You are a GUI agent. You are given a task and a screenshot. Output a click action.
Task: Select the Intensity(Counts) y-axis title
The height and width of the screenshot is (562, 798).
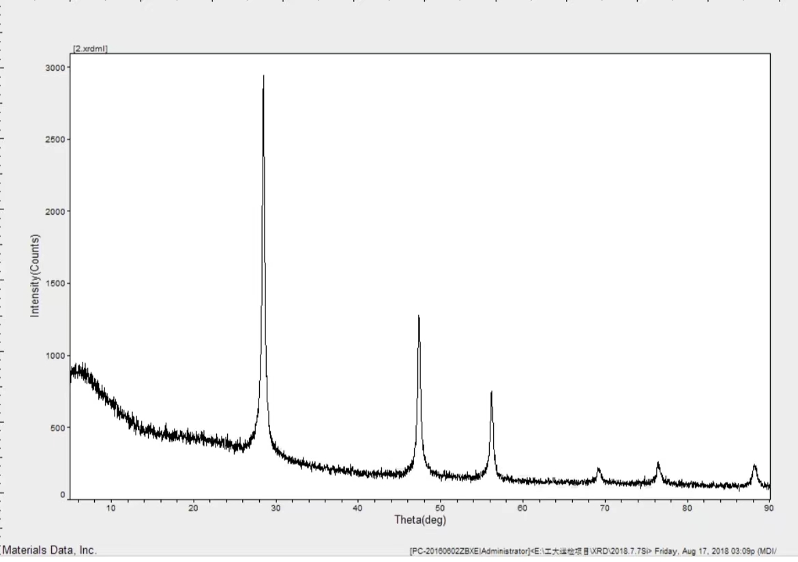pos(35,276)
